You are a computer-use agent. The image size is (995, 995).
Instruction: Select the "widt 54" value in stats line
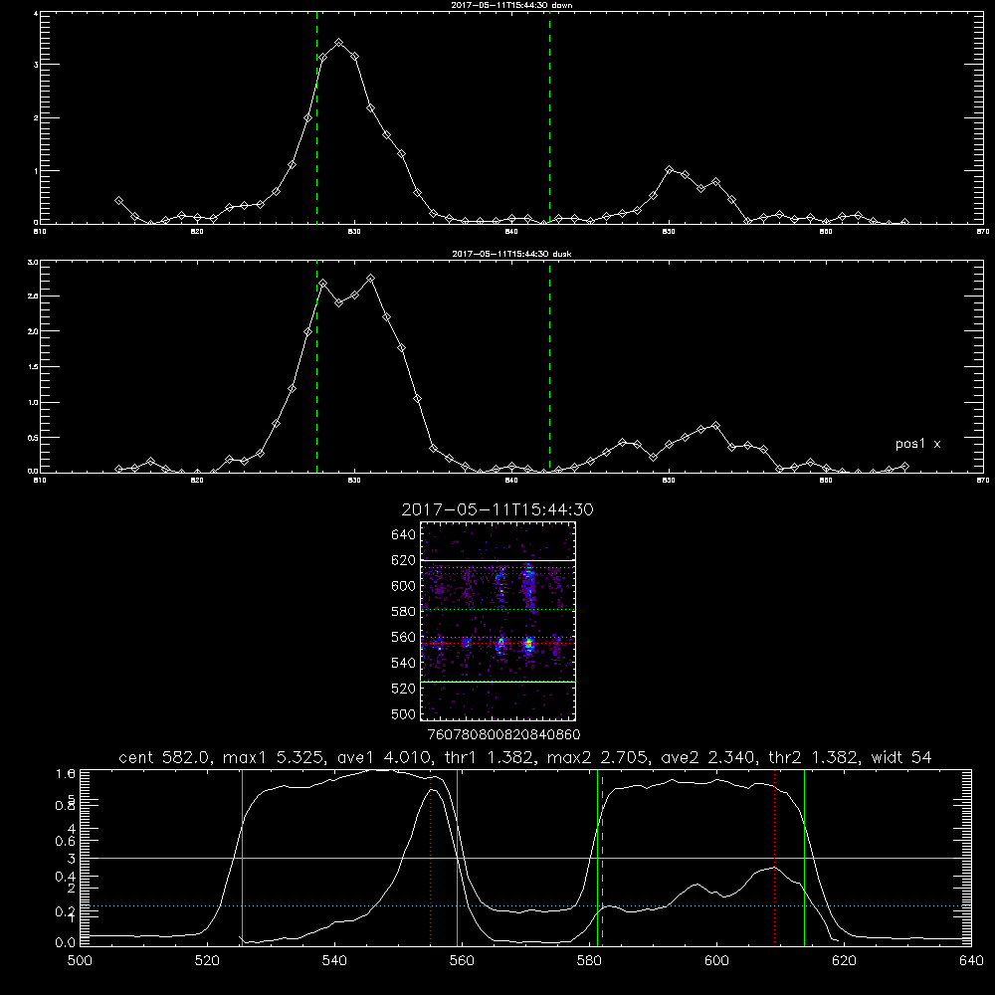pos(901,757)
